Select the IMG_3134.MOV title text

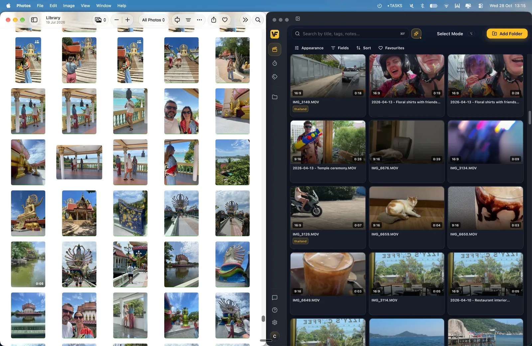click(464, 168)
